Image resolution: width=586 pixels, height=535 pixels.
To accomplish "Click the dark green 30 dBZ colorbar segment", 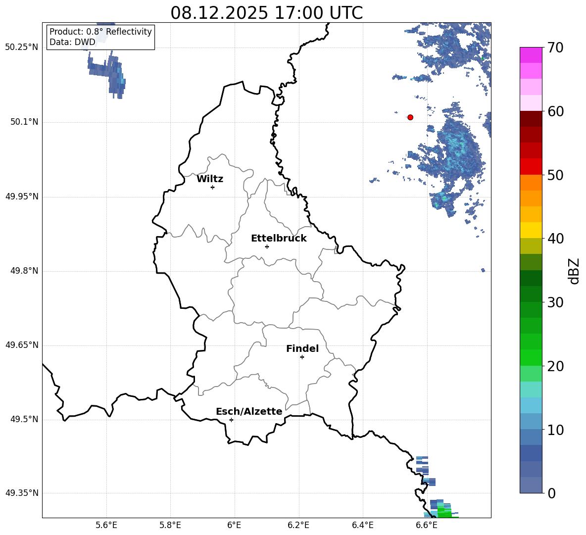I will tap(531, 293).
